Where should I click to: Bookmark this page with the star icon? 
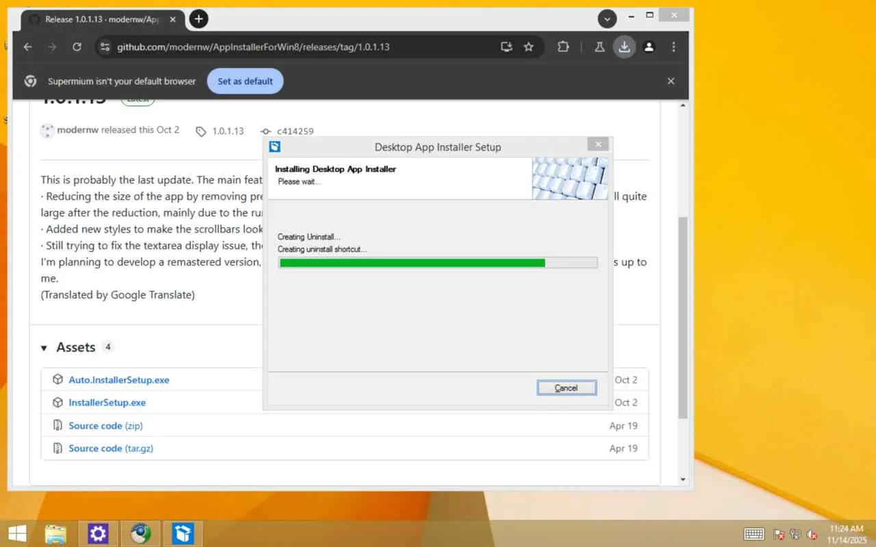[528, 47]
